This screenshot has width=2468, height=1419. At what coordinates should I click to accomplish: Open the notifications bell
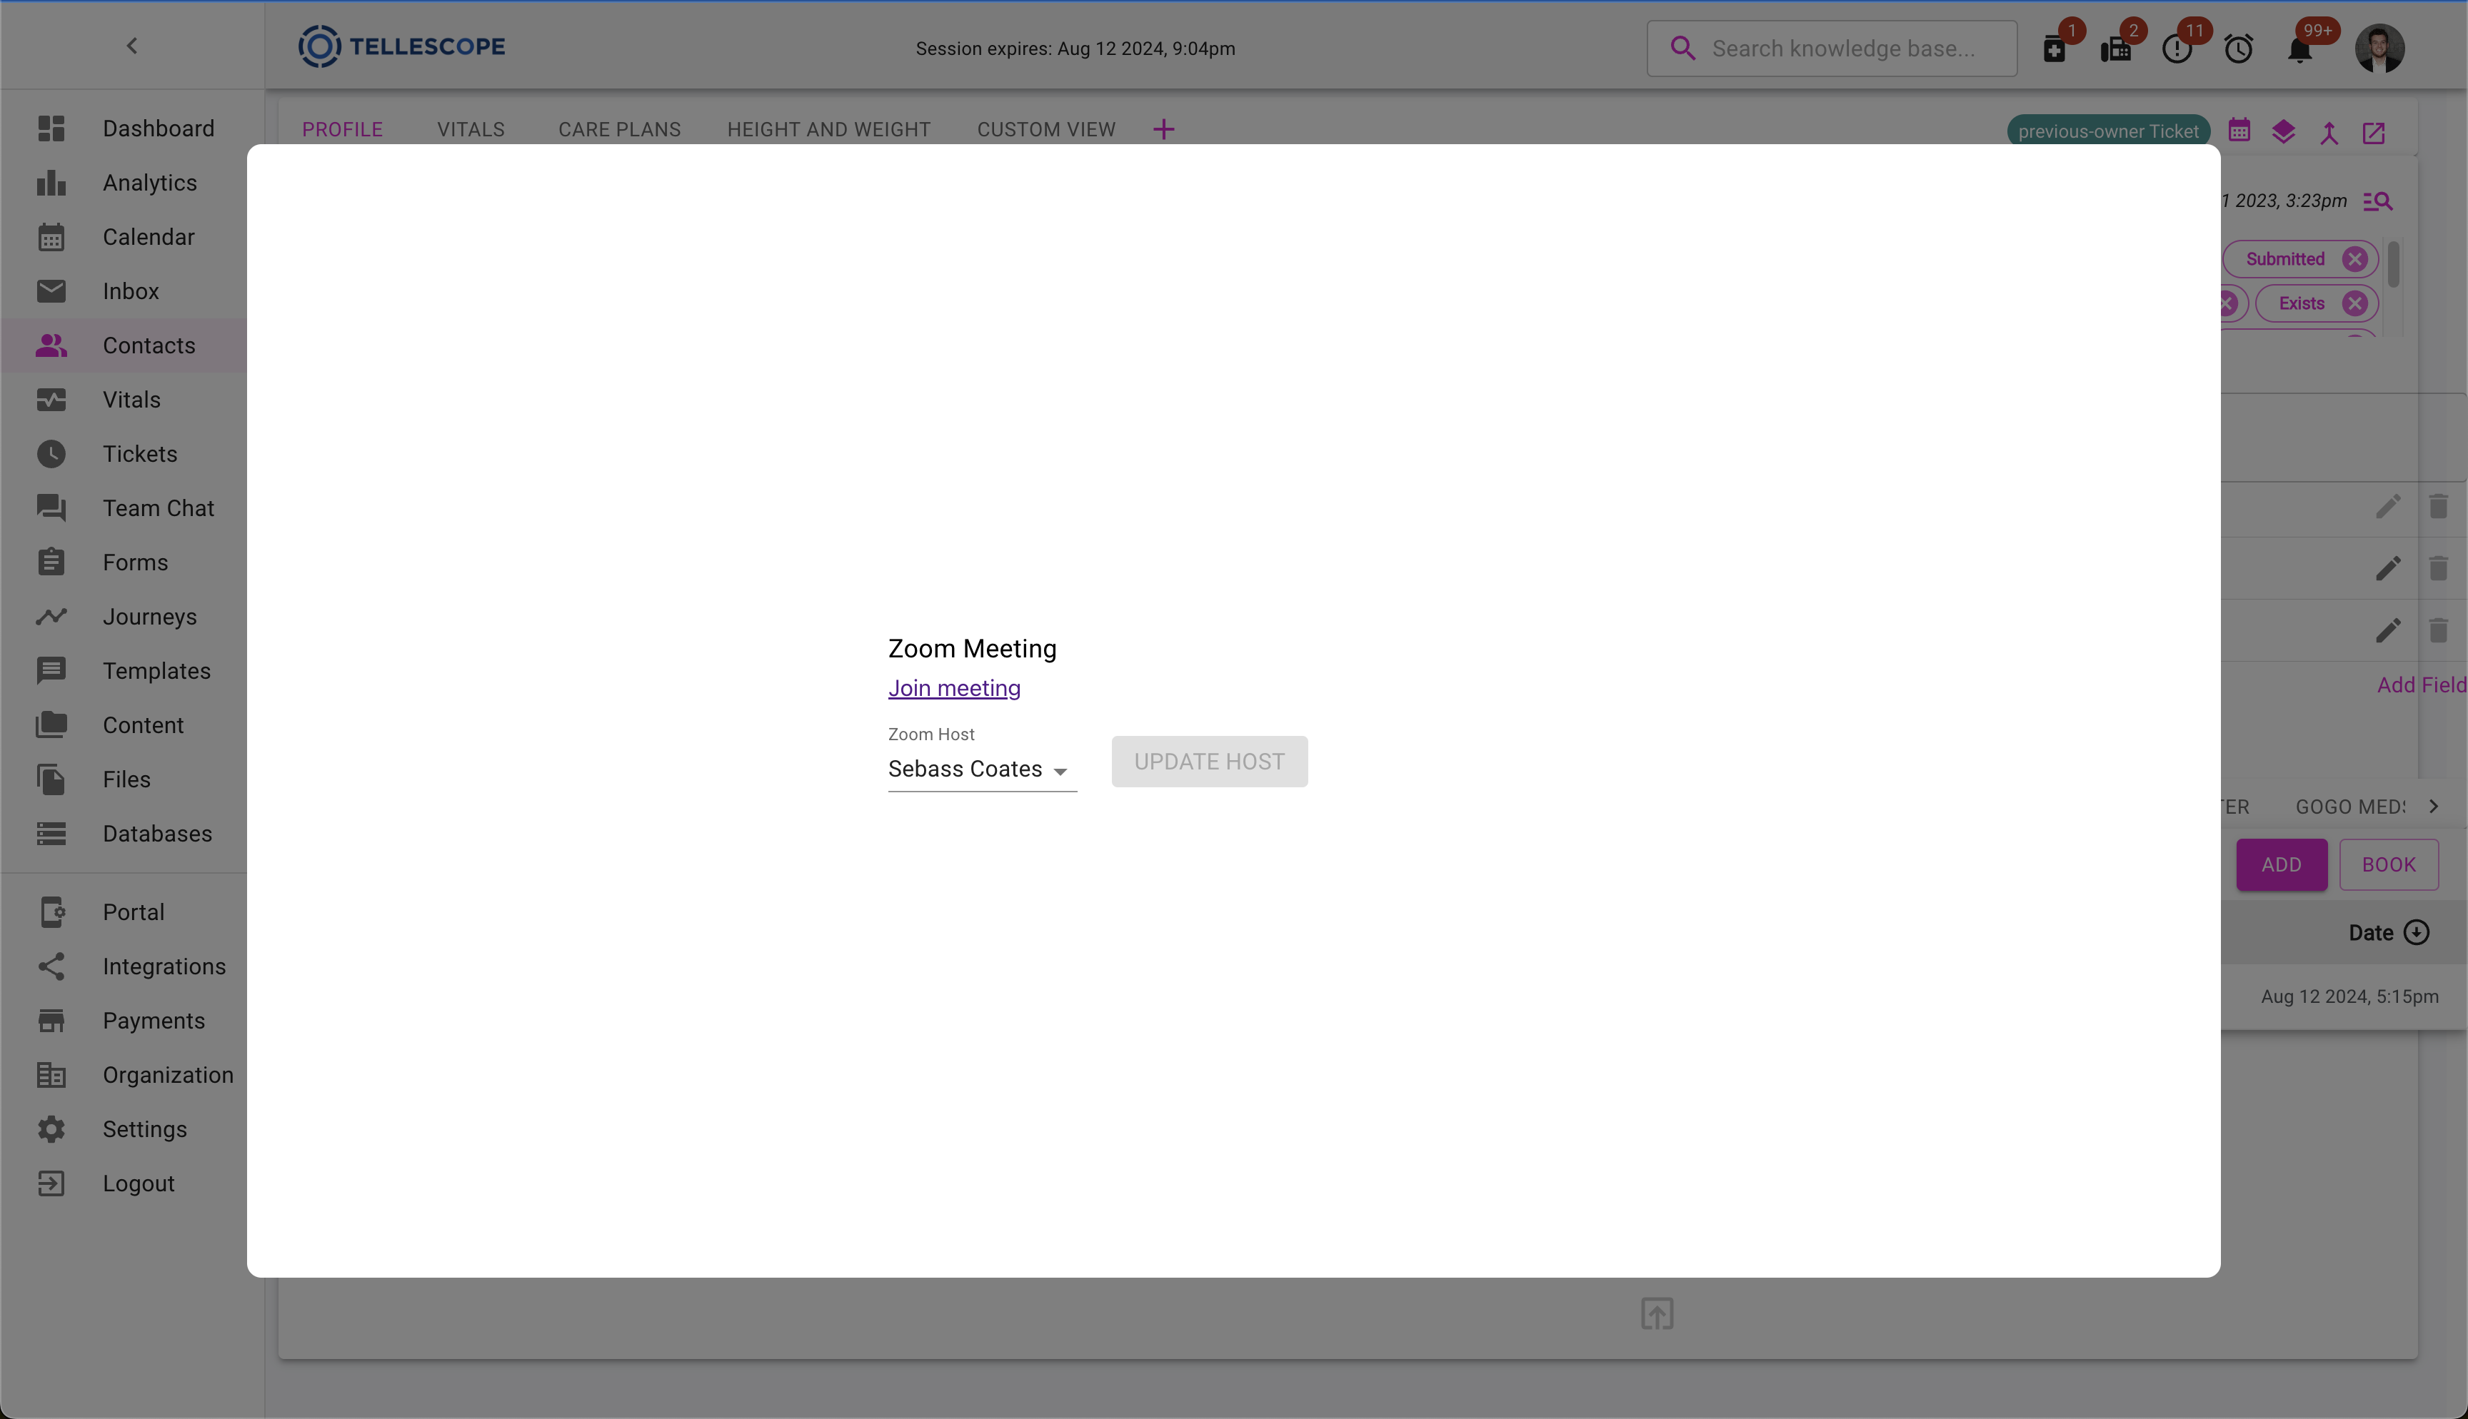[x=2300, y=49]
